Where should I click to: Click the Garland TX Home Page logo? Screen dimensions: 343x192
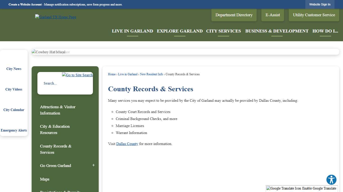tap(55, 17)
